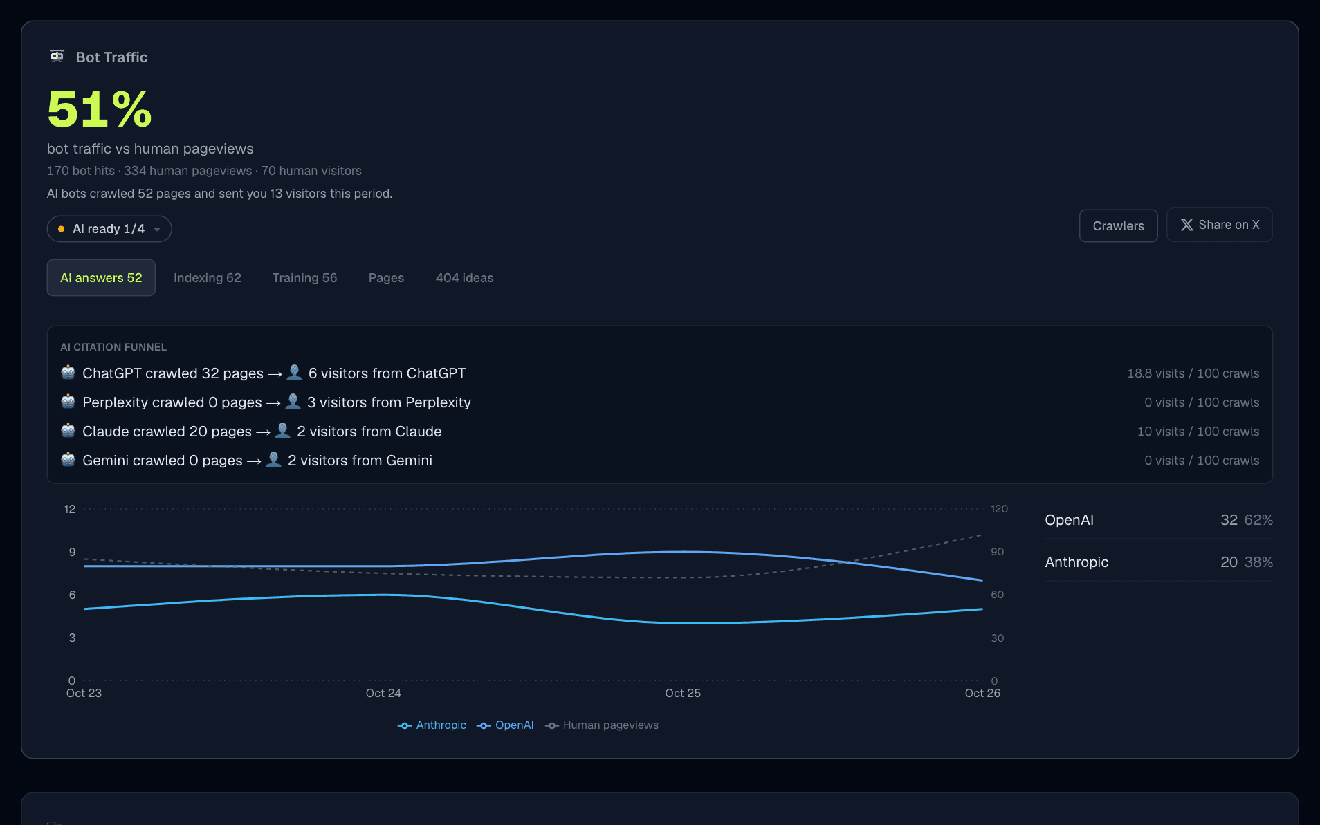The height and width of the screenshot is (825, 1320).
Task: Click the Oct 23 axis label
Action: coord(84,693)
